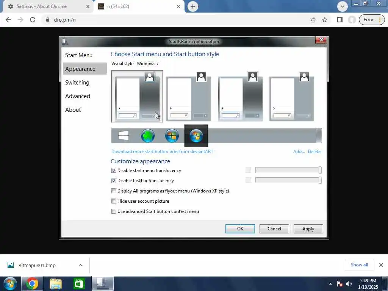388x291 pixels.
Task: Reload the current page
Action: 33,20
